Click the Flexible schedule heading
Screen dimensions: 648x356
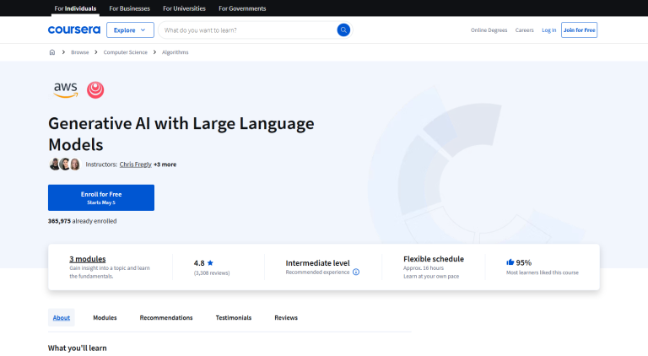click(434, 258)
